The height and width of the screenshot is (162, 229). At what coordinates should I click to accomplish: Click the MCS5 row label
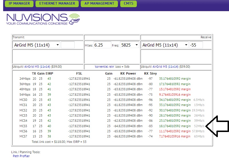[23, 126]
